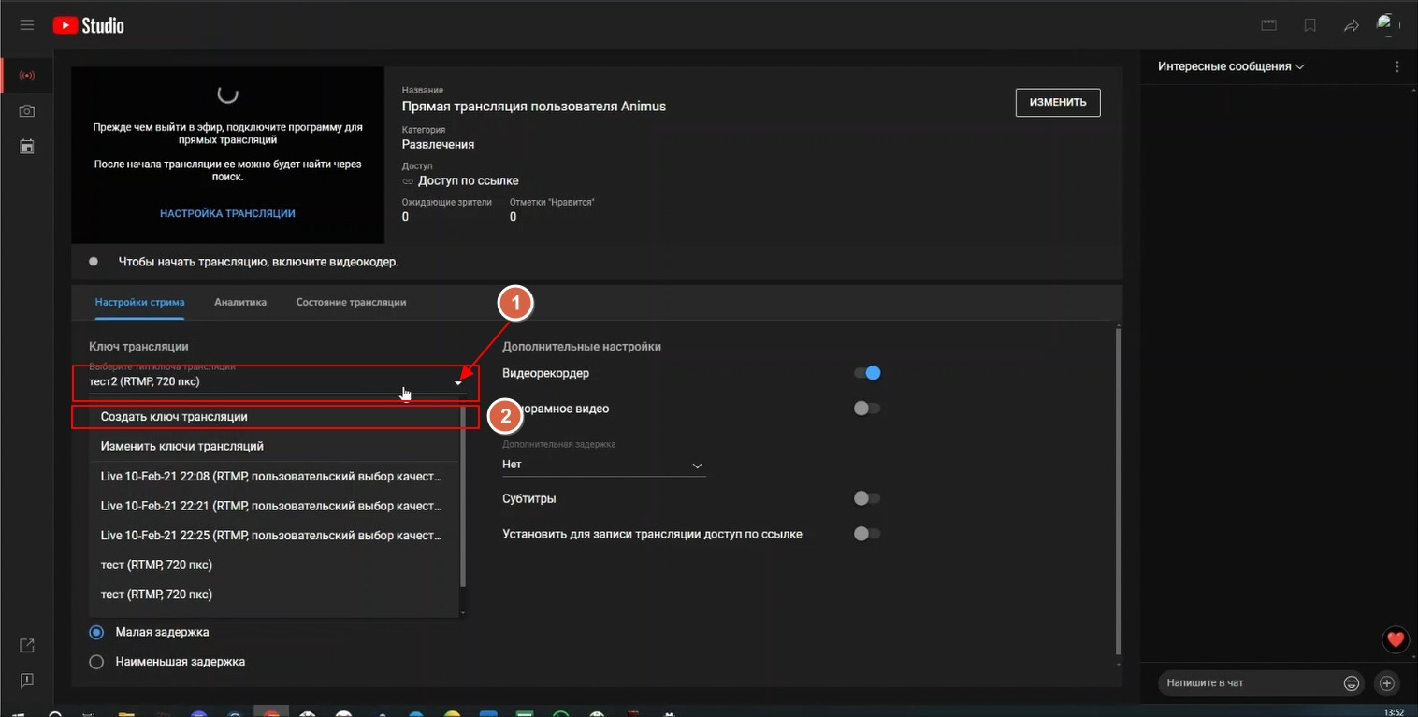Click the link icon beside Доступ по ссылке
This screenshot has height=717, width=1418.
(x=408, y=180)
